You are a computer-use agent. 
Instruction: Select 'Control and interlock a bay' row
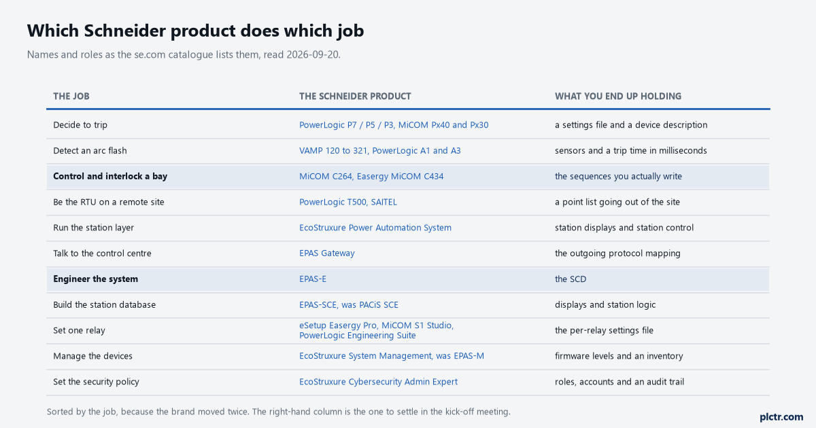(408, 177)
